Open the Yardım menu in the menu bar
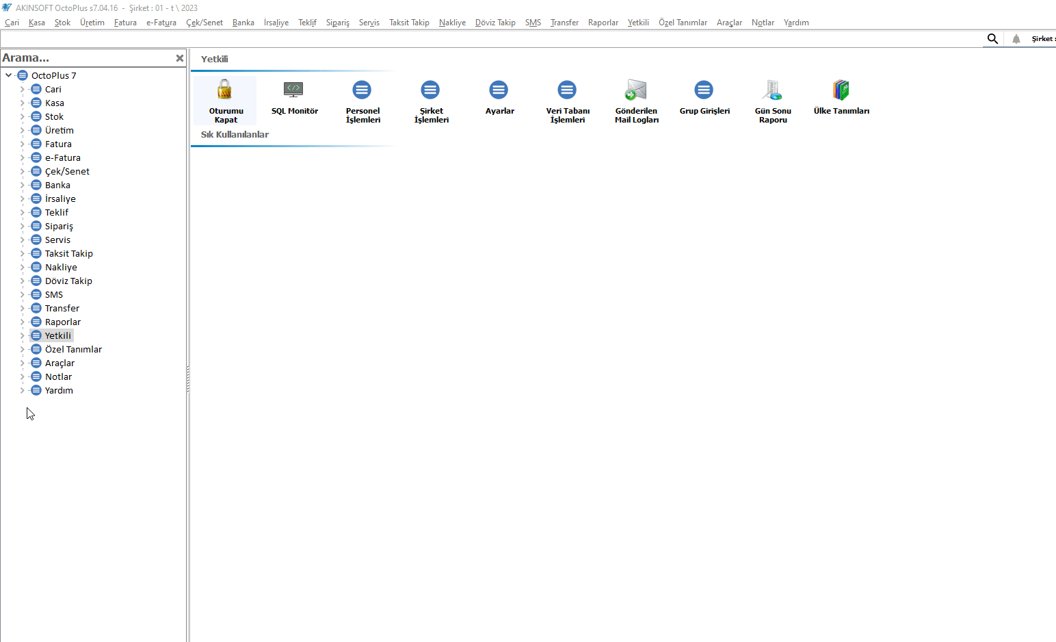 [796, 23]
